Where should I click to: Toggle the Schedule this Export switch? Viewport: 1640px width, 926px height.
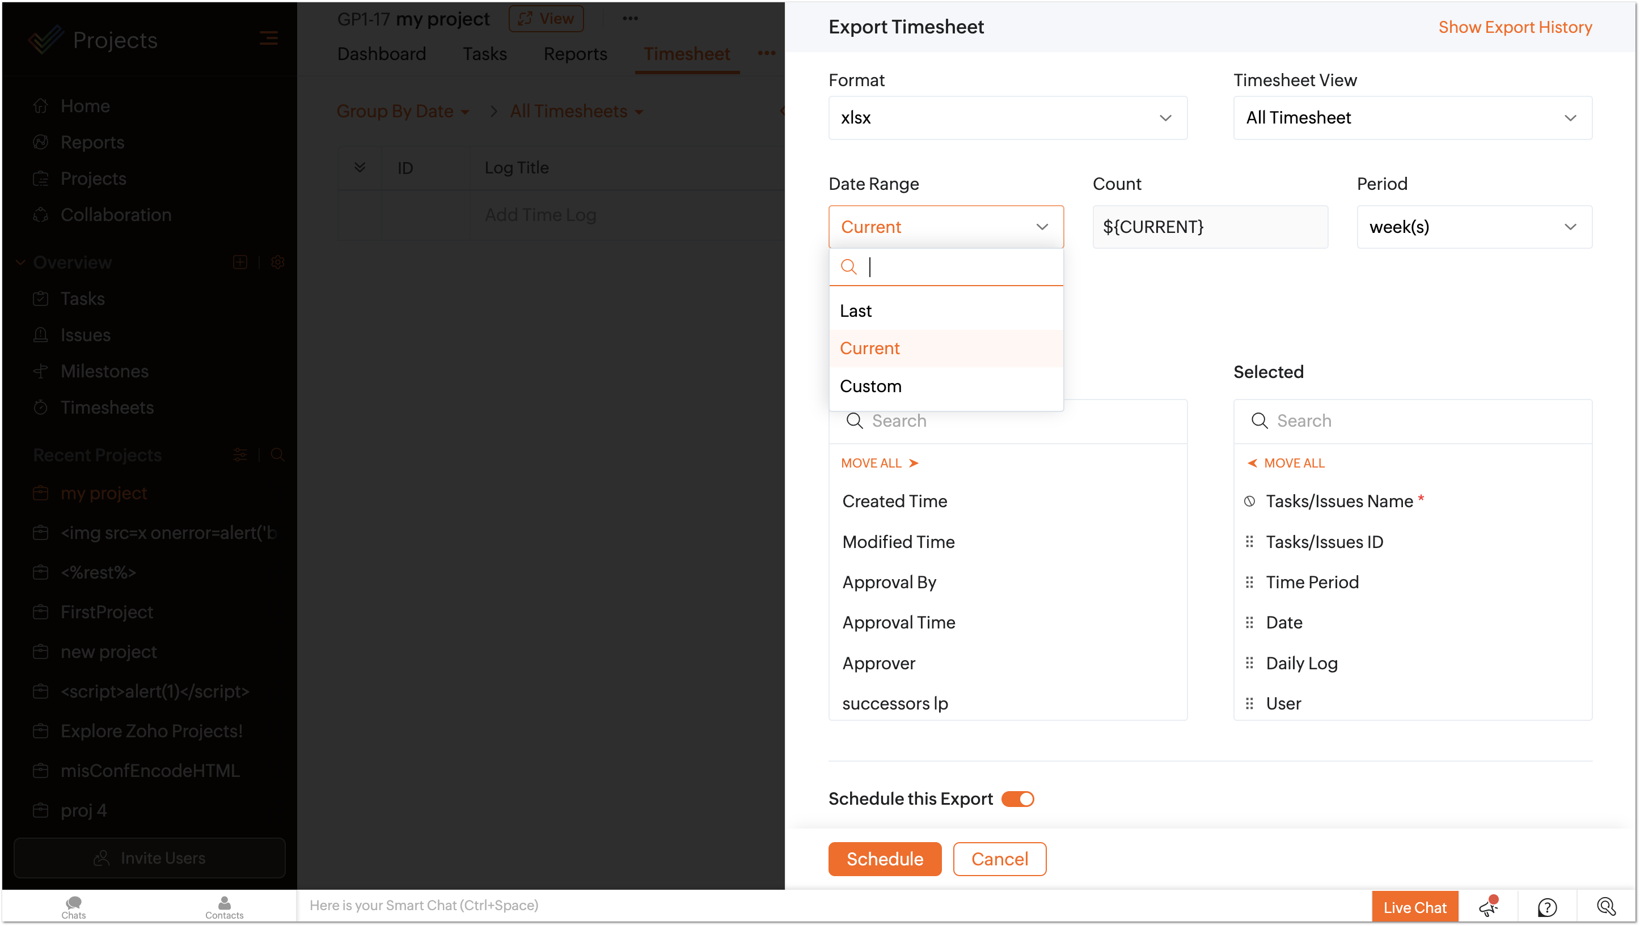tap(1017, 798)
